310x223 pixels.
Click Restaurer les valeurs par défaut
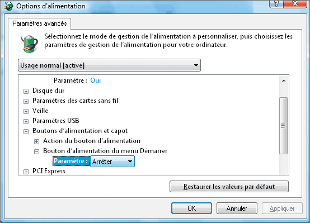coord(229,187)
